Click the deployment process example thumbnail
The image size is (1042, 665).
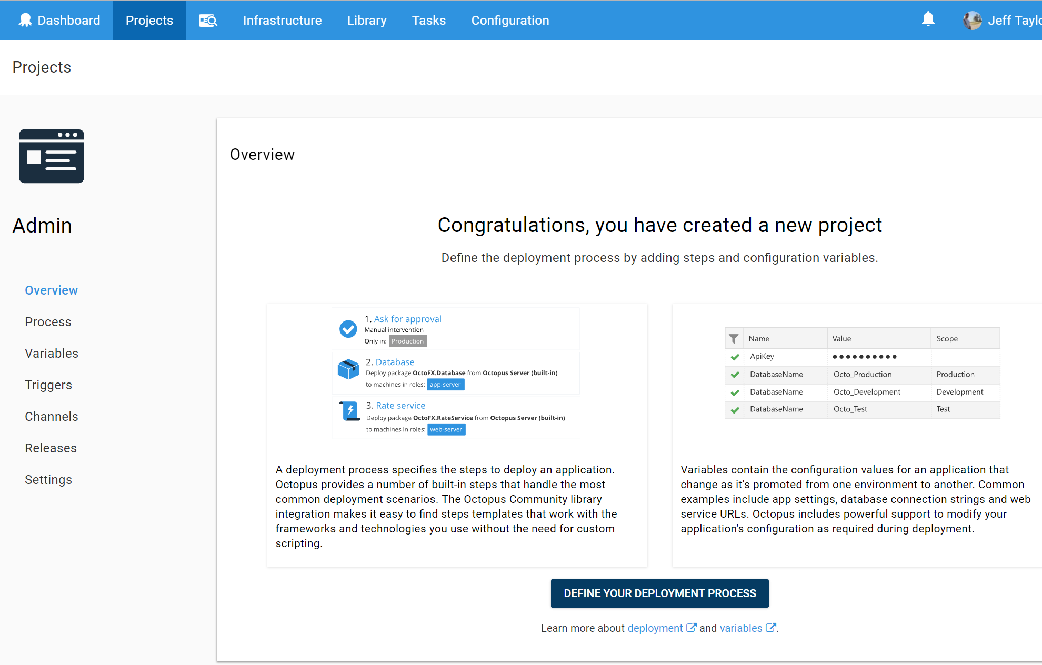coord(456,373)
